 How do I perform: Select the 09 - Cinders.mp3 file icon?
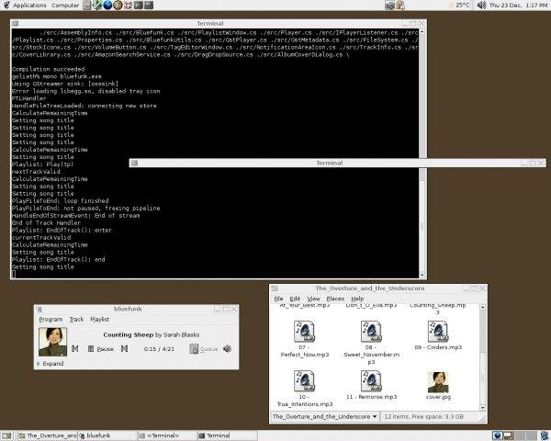tap(438, 332)
